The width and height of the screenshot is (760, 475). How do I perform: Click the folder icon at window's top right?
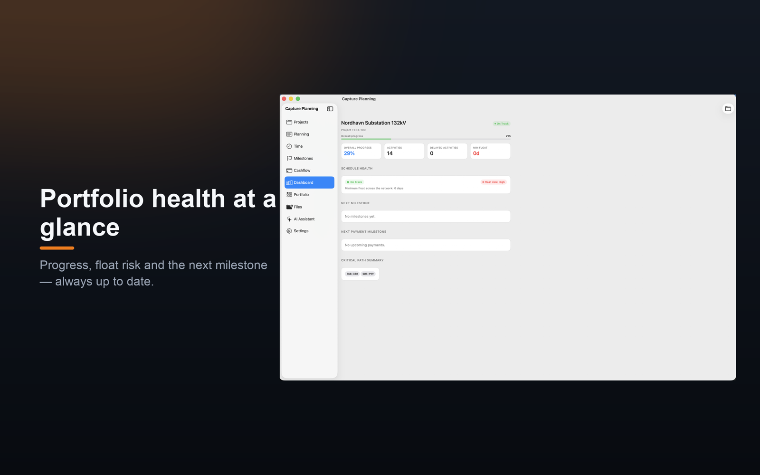[x=728, y=109]
